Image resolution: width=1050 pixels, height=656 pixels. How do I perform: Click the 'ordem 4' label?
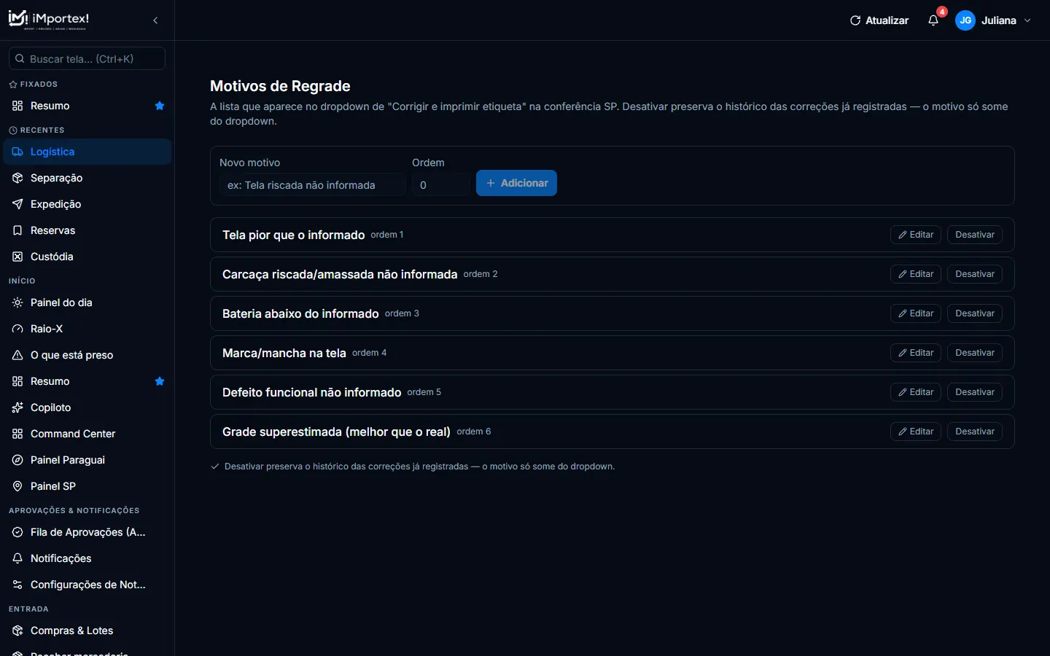pos(370,353)
